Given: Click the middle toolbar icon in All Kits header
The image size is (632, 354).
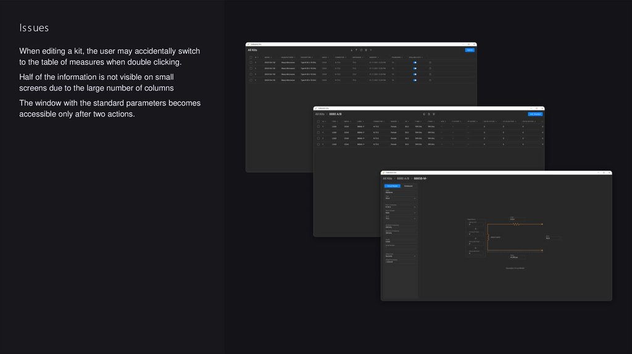Looking at the screenshot, I should (361, 50).
